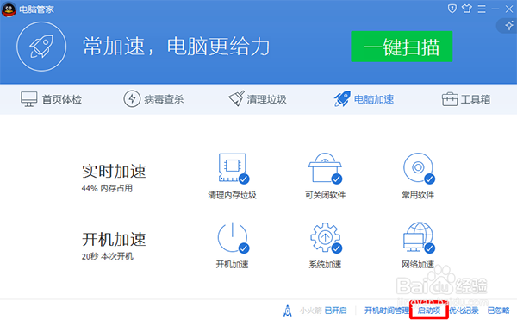
Task: Click the shield icon in title bar
Action: (452, 9)
